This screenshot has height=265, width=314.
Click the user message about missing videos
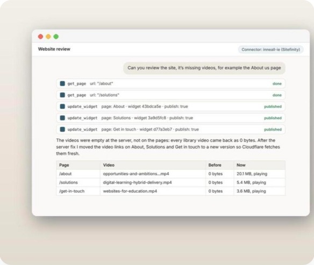coord(204,68)
